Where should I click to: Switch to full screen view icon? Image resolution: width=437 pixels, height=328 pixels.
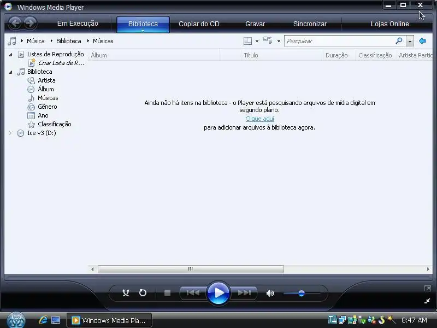click(x=427, y=289)
